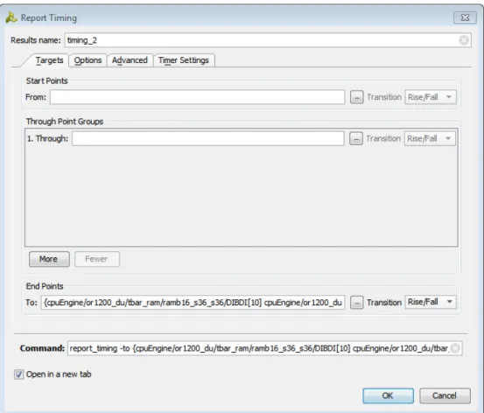
Task: Focus the 1. Through input field
Action: pyautogui.click(x=208, y=138)
